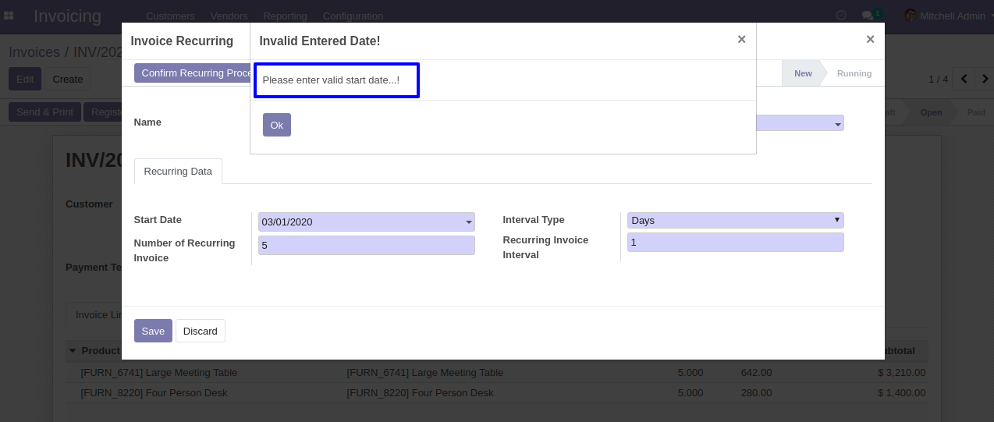
Task: Open the Configuration menu
Action: tap(353, 16)
